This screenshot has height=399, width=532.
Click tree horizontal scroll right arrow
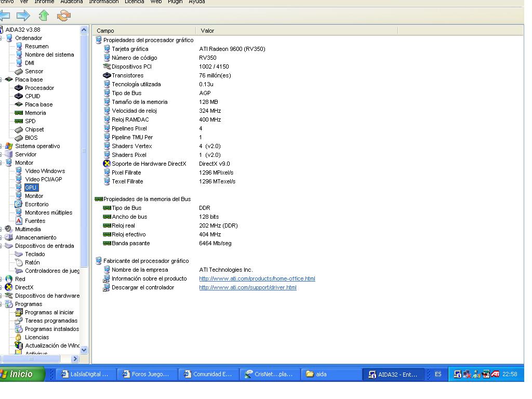click(x=75, y=358)
